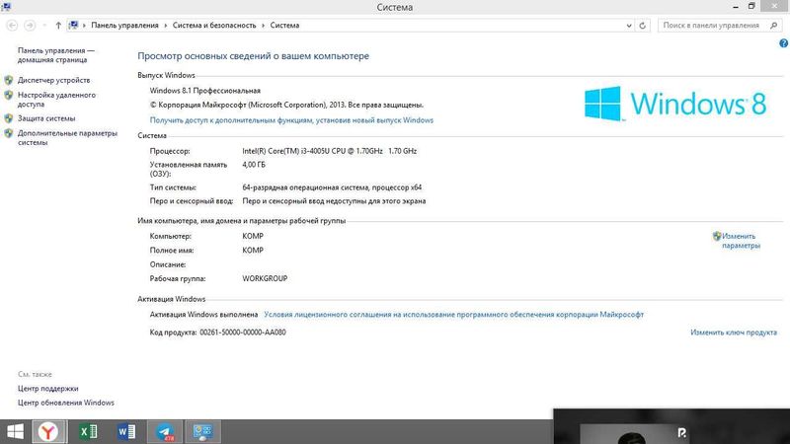This screenshot has width=790, height=444.
Task: Click the KOMP value beside Полное имя
Action: 253,251
